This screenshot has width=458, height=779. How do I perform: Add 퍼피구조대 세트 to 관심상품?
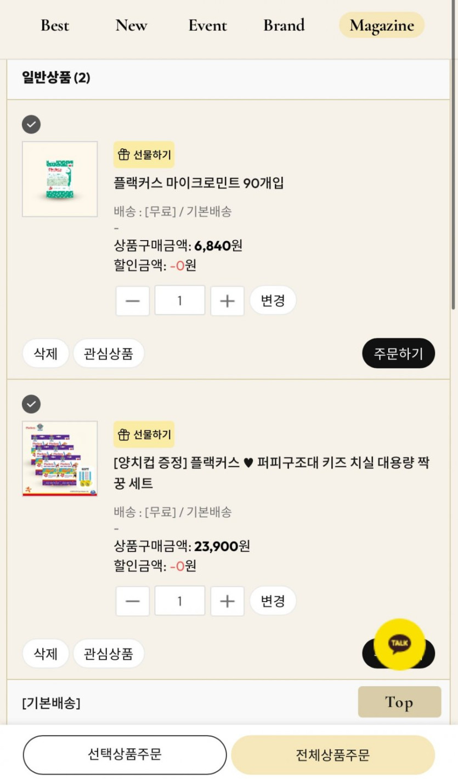click(x=108, y=654)
